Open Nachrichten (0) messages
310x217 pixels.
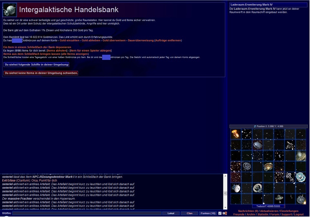pos(248,211)
